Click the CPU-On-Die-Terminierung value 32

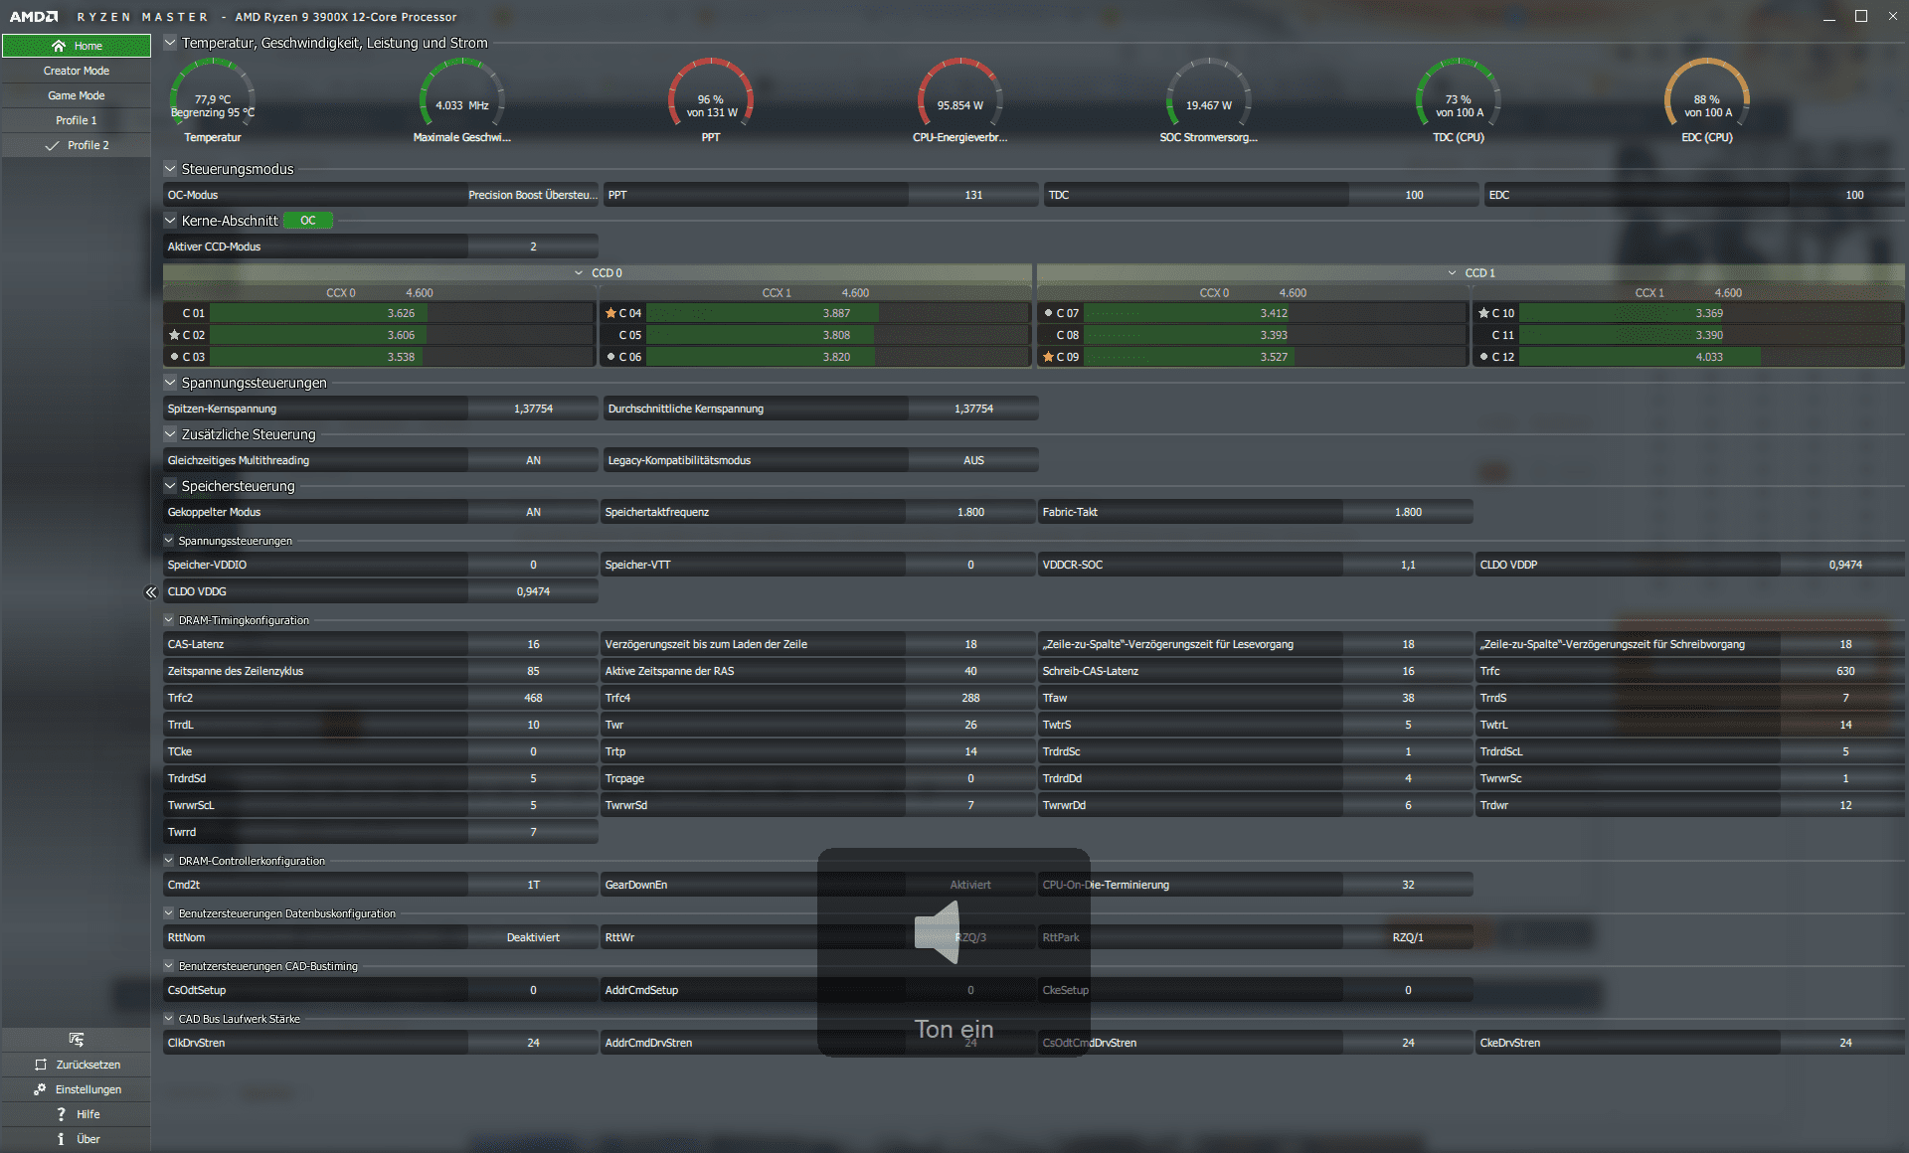[1408, 885]
